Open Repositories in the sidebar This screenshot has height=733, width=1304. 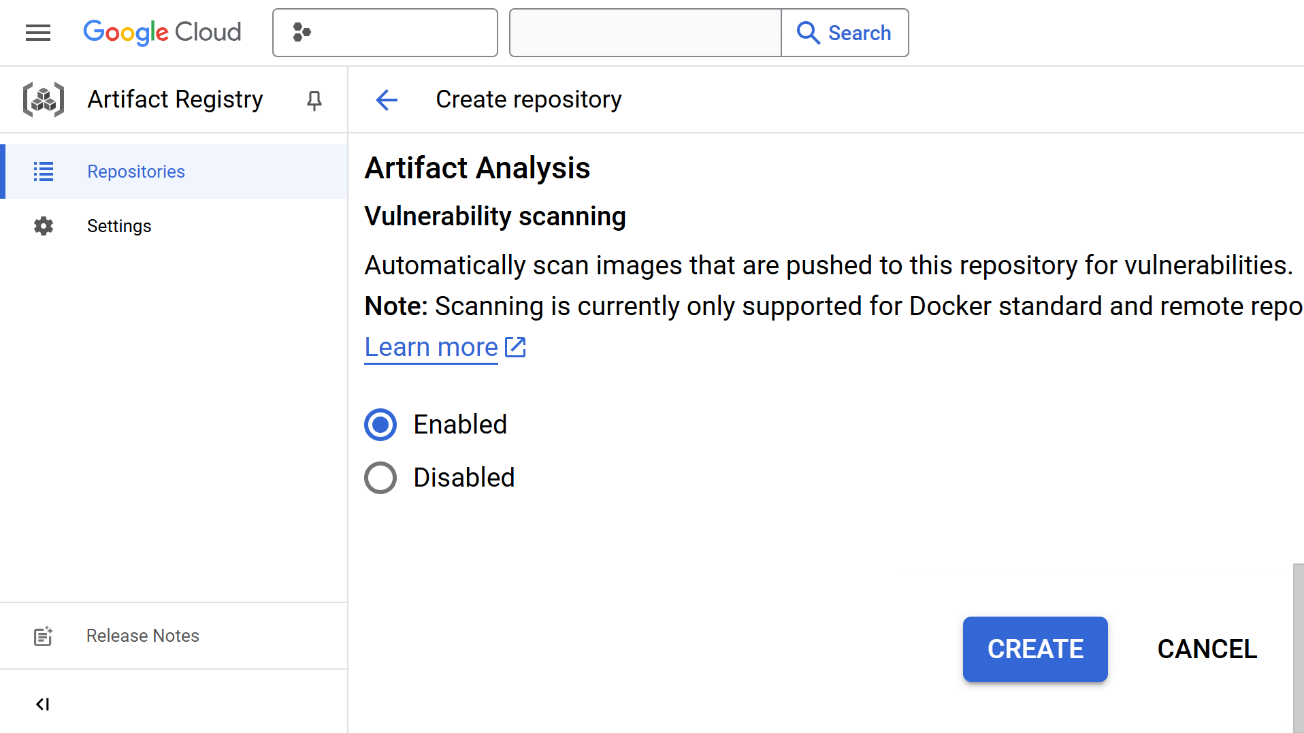click(136, 172)
